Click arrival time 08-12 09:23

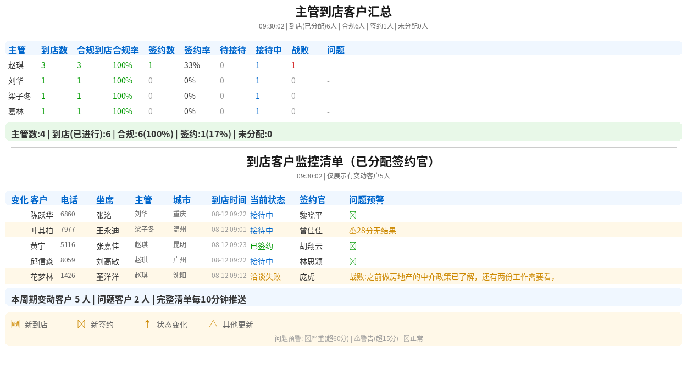click(x=229, y=245)
